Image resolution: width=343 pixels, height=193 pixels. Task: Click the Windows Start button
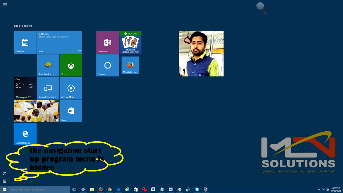click(x=4, y=190)
